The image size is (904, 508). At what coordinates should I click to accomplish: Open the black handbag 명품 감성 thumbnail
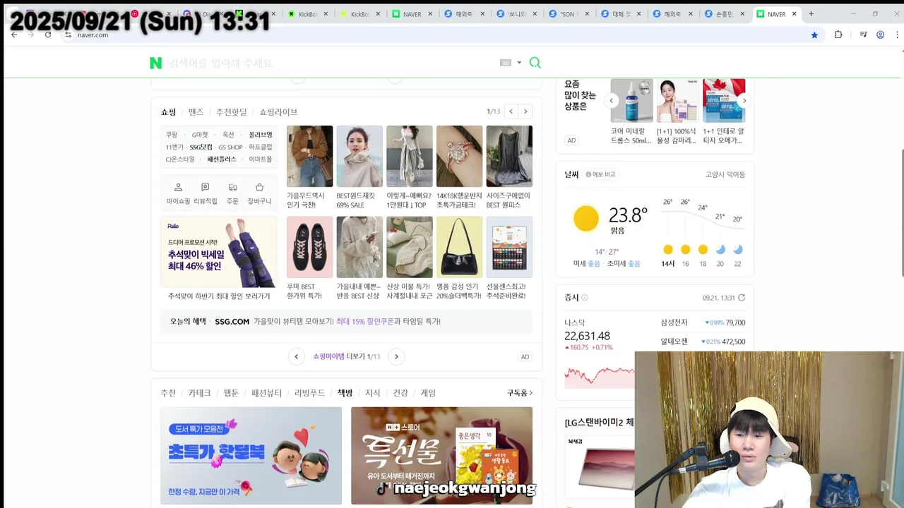click(x=459, y=247)
